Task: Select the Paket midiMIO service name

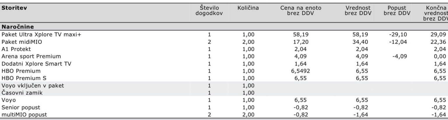Action: pyautogui.click(x=22, y=42)
